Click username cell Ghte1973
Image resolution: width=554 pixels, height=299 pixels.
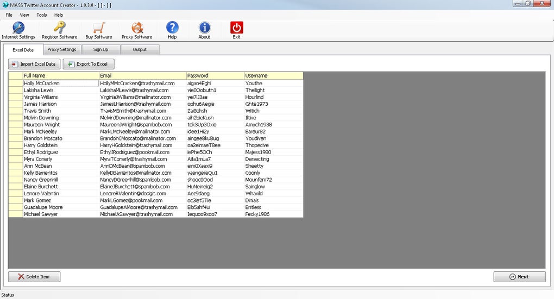point(273,104)
